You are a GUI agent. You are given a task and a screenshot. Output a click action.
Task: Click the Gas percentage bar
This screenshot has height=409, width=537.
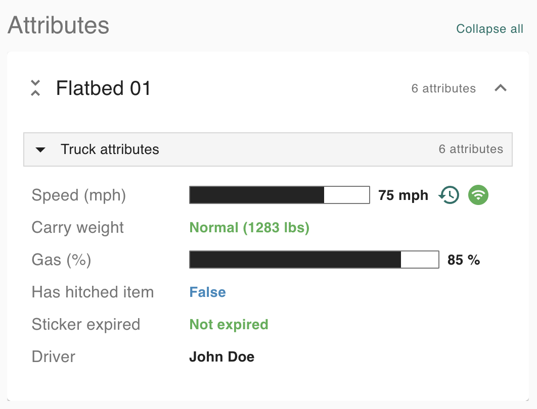click(x=314, y=260)
